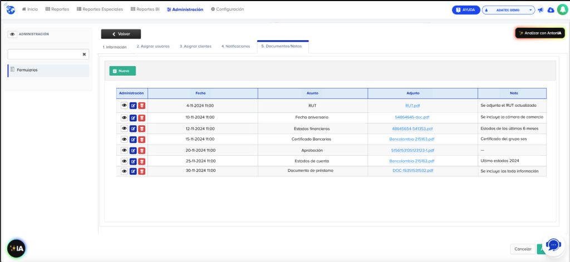The image size is (570, 262).
Task: Switch to the 3. Asignar clientes tab
Action: (195, 47)
